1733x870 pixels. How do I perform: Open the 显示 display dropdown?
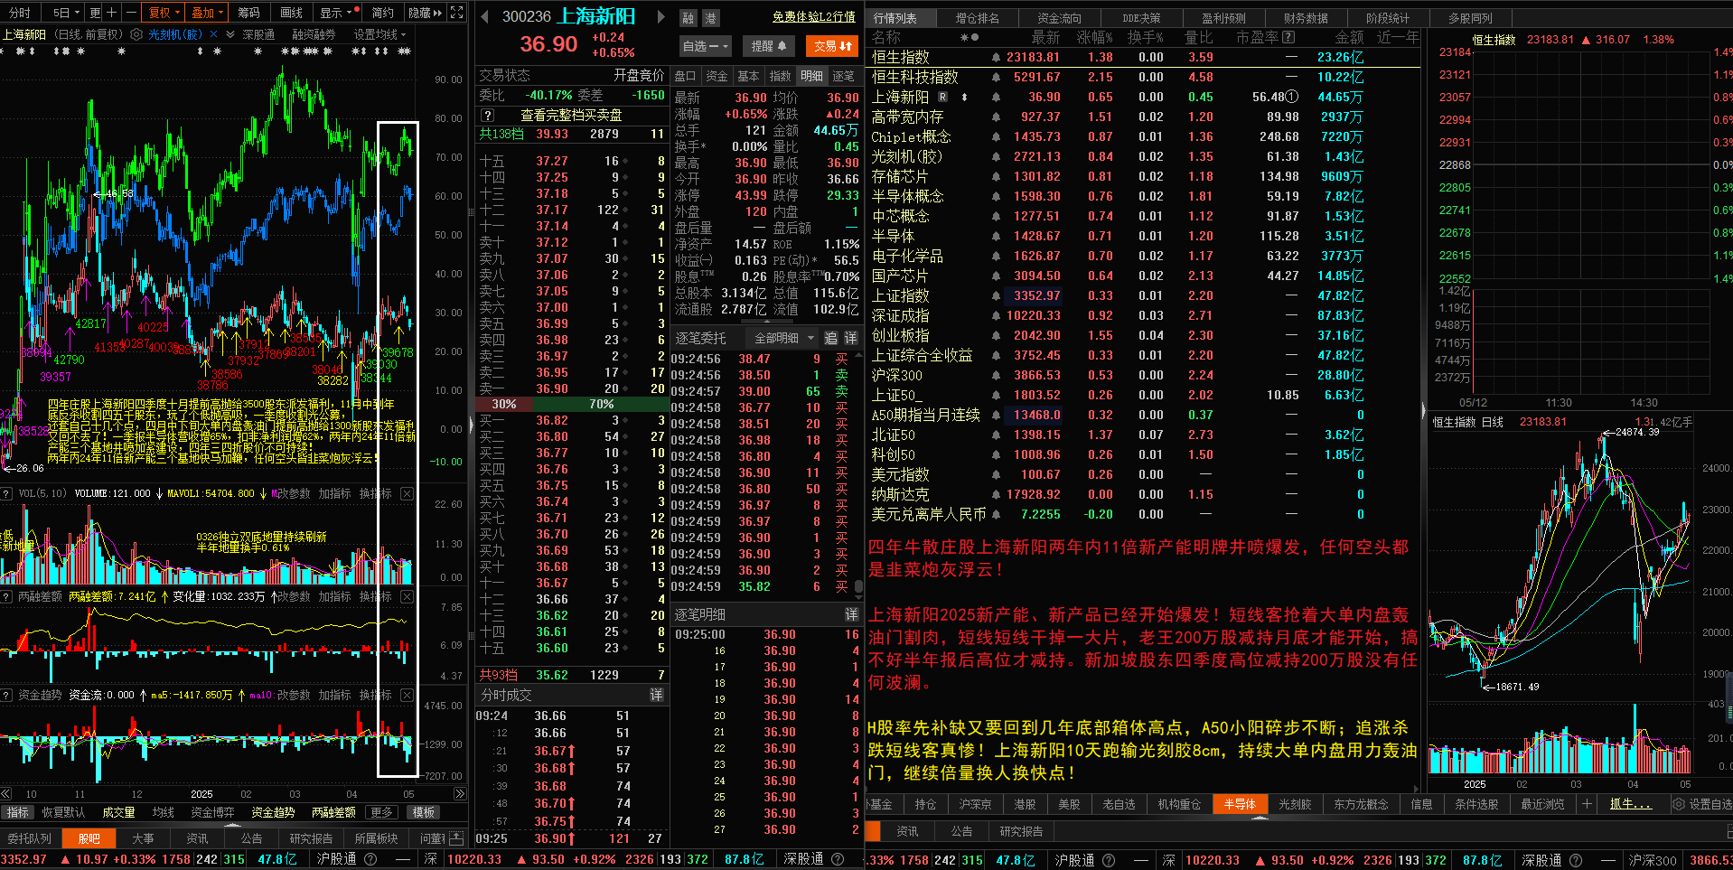336,13
